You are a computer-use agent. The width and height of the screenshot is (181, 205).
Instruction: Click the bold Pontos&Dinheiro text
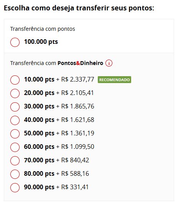click(80, 63)
